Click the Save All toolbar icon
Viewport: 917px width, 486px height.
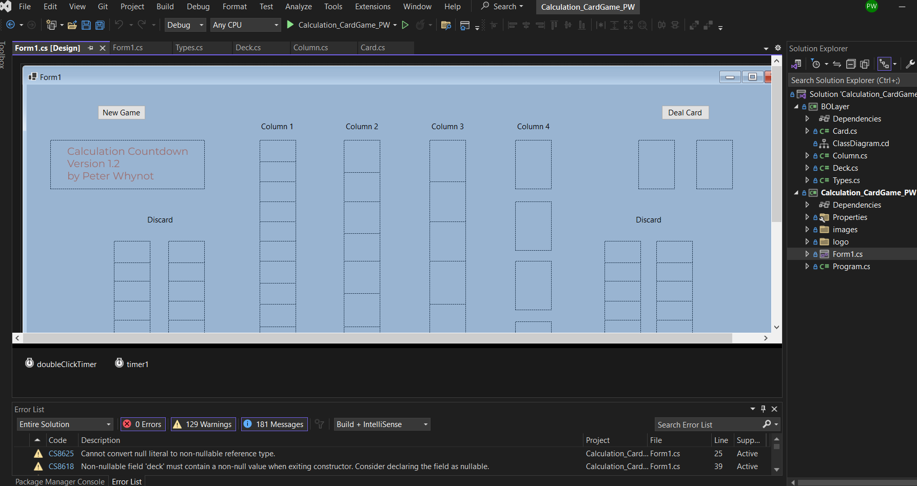(x=100, y=25)
